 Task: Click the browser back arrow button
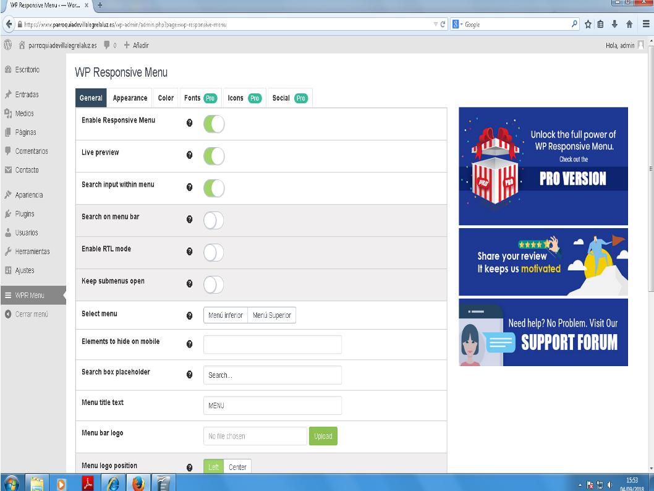(x=9, y=24)
